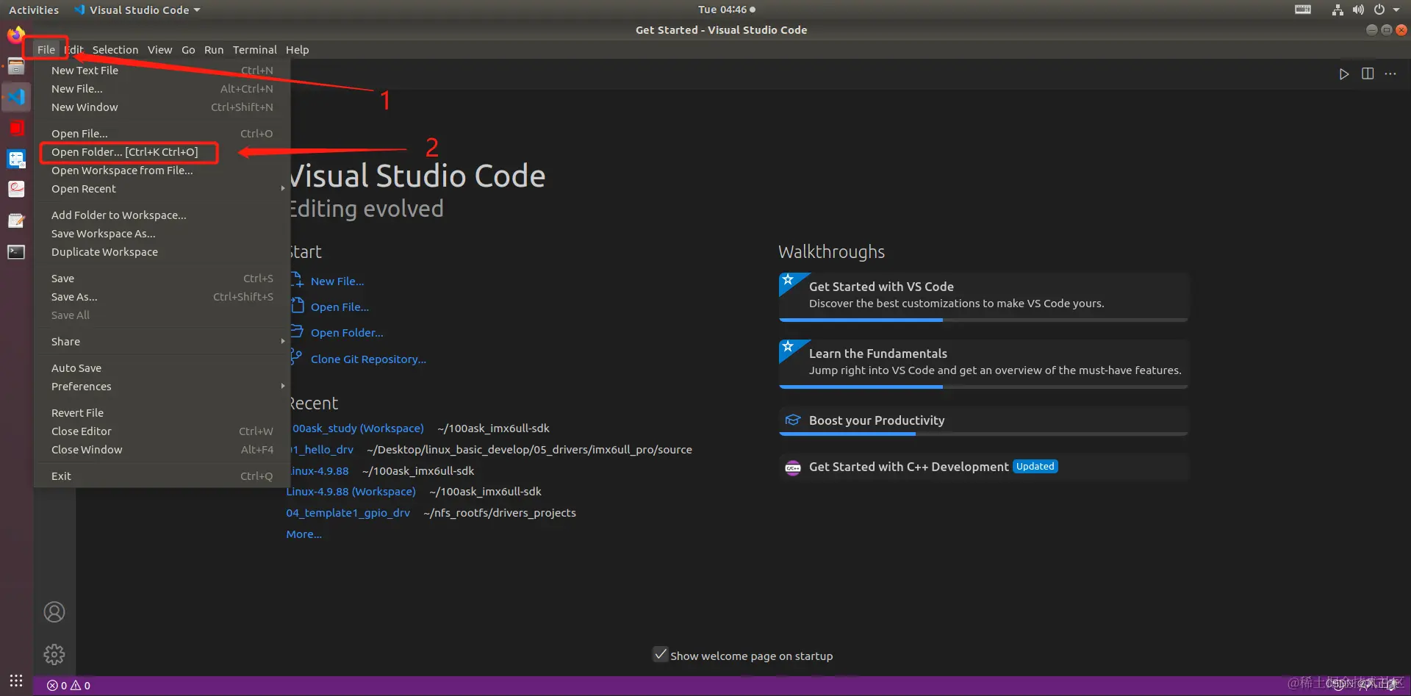
Task: Click the Open Folder... link under Start
Action: 347,333
